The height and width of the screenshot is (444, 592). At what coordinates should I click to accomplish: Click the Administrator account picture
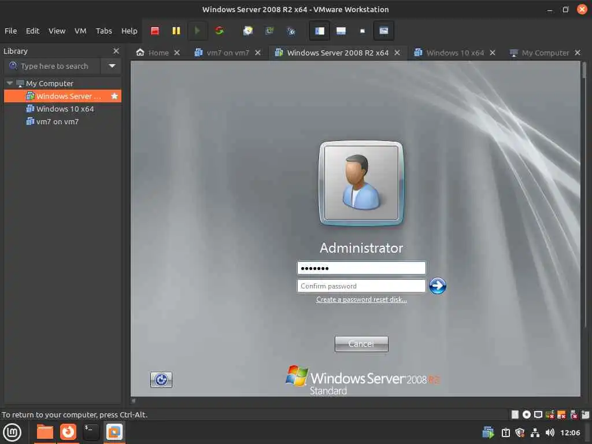click(x=361, y=183)
